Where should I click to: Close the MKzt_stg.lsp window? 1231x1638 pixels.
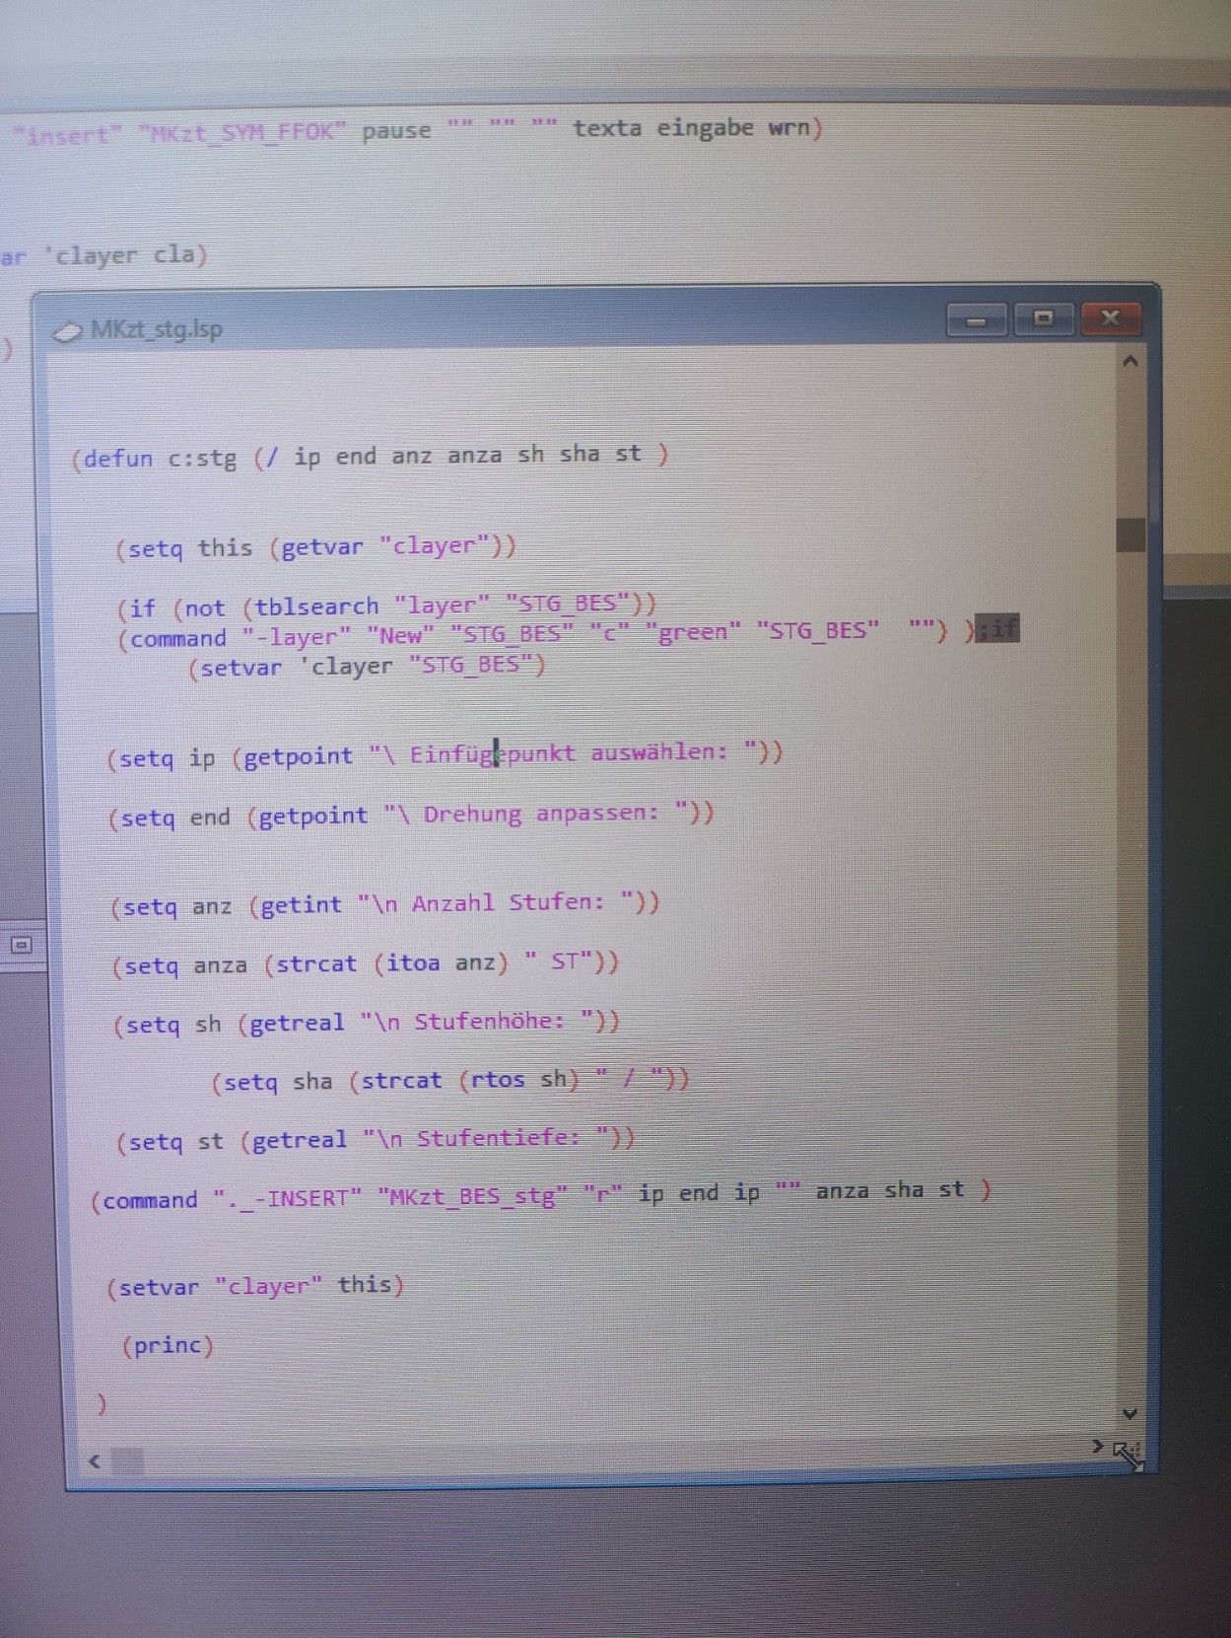point(1110,318)
